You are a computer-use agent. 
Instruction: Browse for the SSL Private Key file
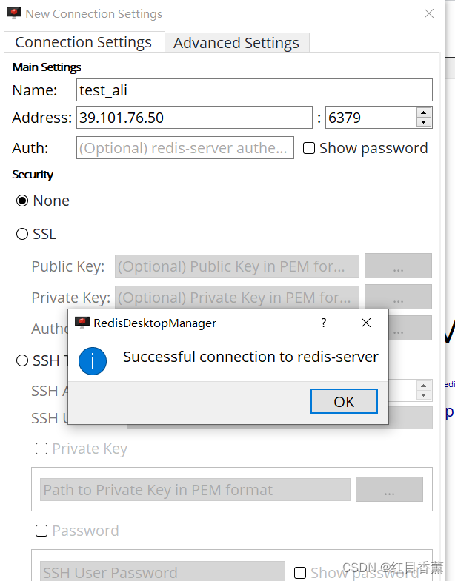point(398,297)
